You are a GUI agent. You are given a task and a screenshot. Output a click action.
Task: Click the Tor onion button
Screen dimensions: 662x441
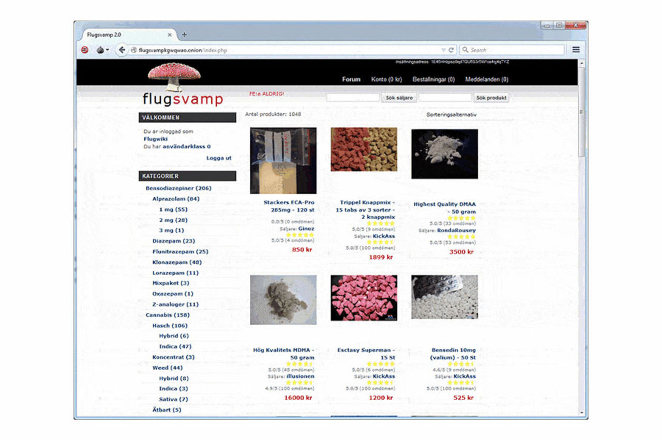pyautogui.click(x=100, y=50)
